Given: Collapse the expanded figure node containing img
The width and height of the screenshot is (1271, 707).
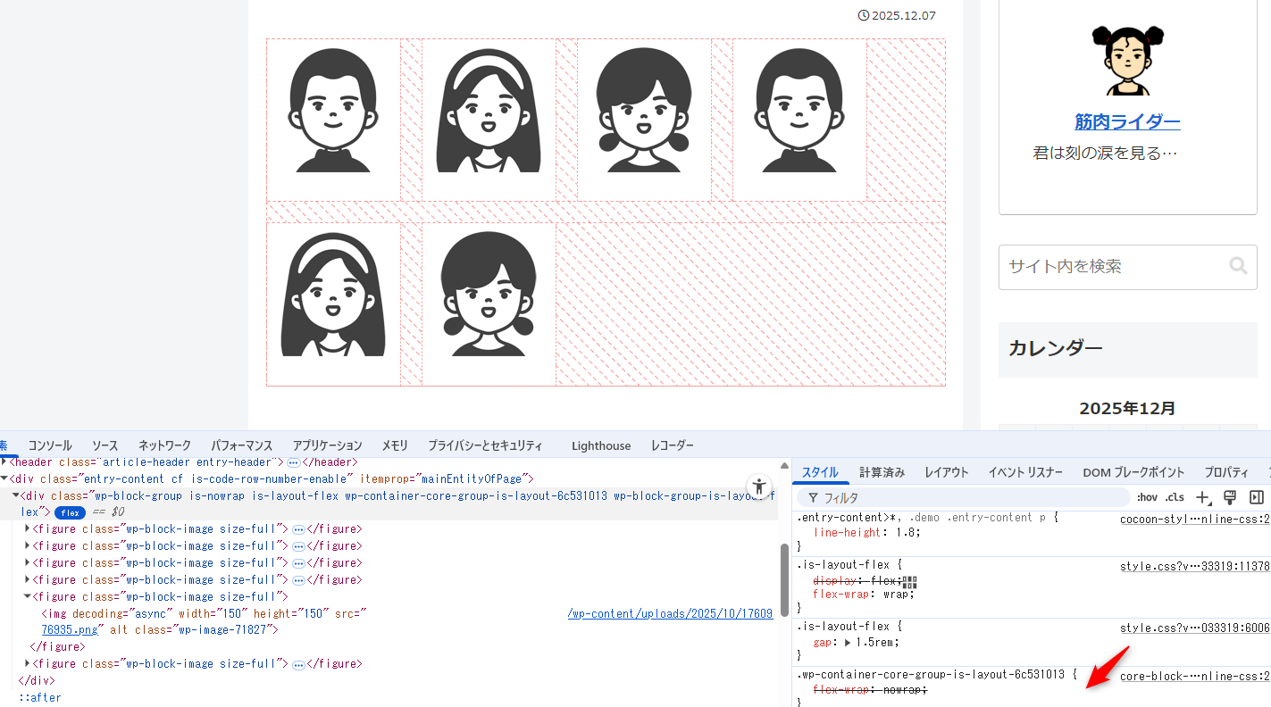Looking at the screenshot, I should 28,596.
